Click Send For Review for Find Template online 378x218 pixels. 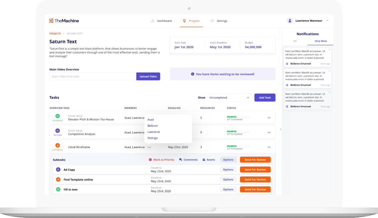[x=255, y=180]
